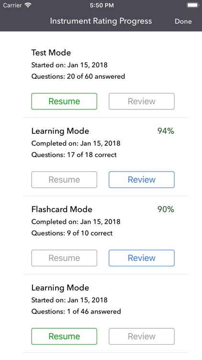
Task: Tap the battery icon in the status bar
Action: [193, 5]
